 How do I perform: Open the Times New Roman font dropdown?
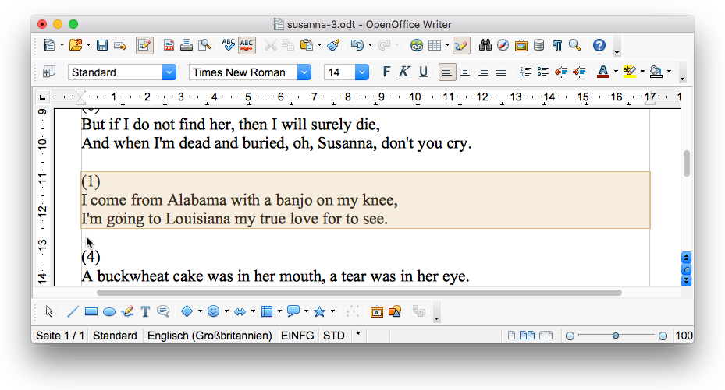click(304, 72)
